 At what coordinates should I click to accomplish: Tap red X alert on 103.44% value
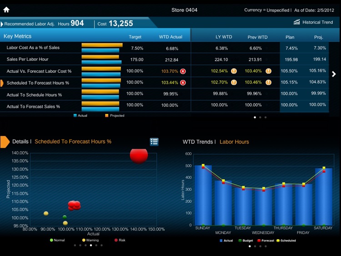(183, 83)
